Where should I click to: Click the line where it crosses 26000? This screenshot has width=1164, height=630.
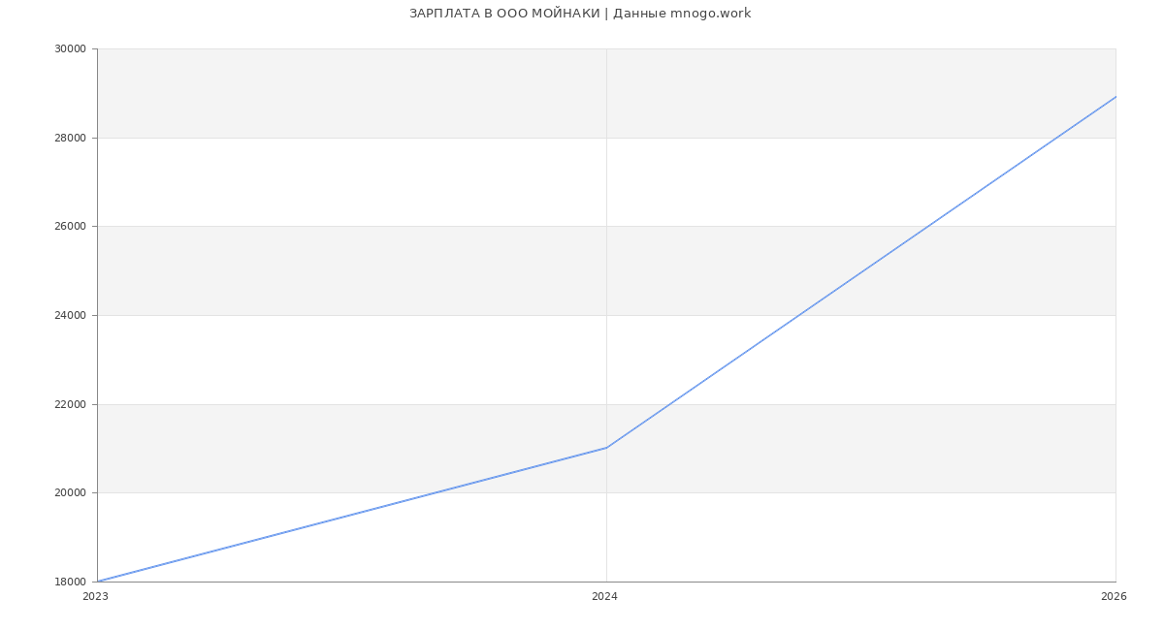928,226
